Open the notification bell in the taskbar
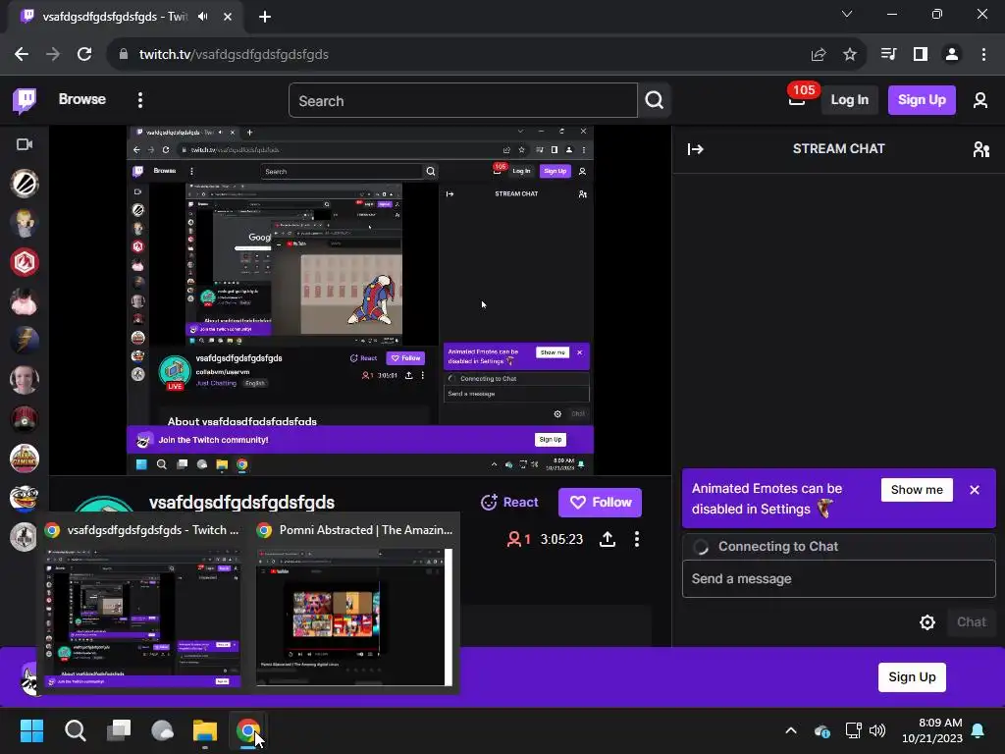Screen dimensions: 1005x754 click(x=979, y=730)
